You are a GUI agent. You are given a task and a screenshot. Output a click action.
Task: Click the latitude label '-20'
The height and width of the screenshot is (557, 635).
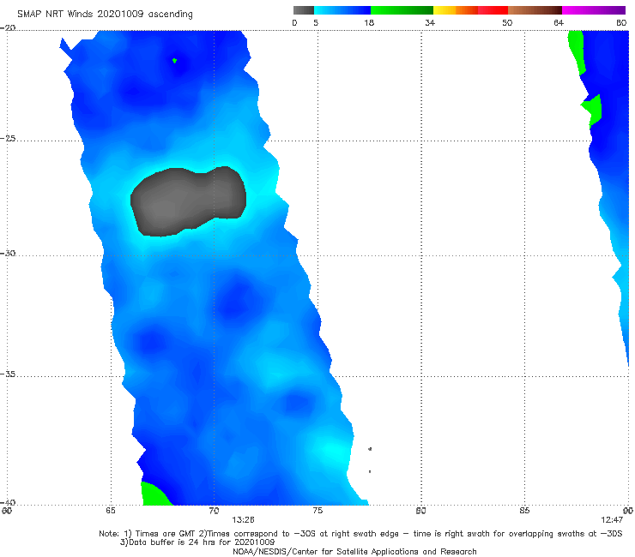8,27
